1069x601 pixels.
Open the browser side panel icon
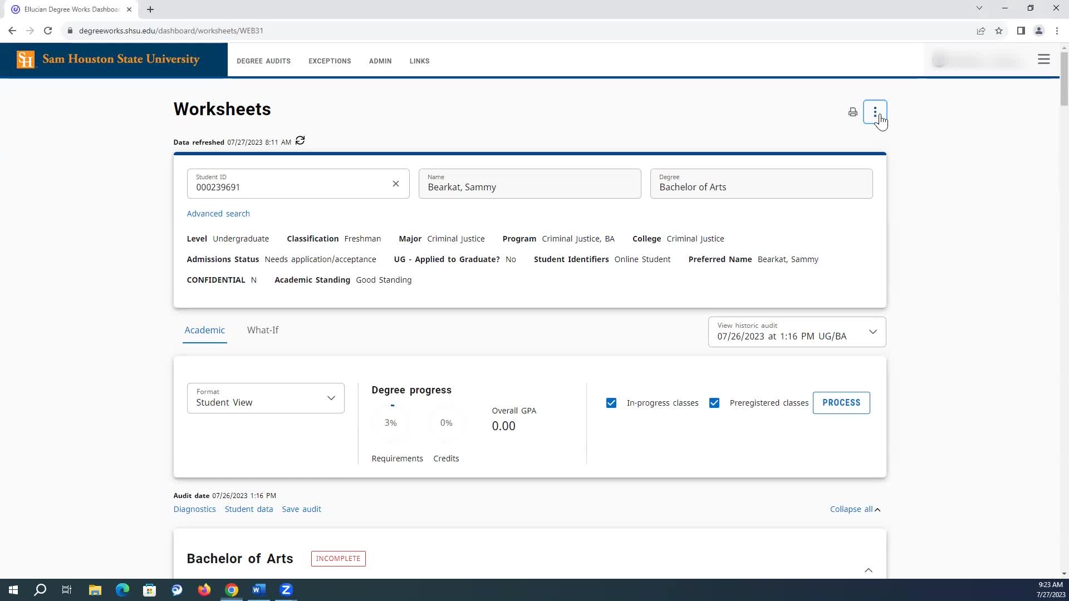[x=1021, y=31]
